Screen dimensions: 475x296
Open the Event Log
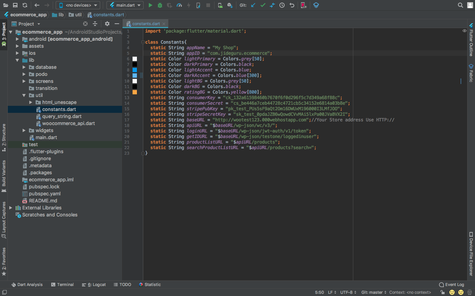(x=452, y=285)
